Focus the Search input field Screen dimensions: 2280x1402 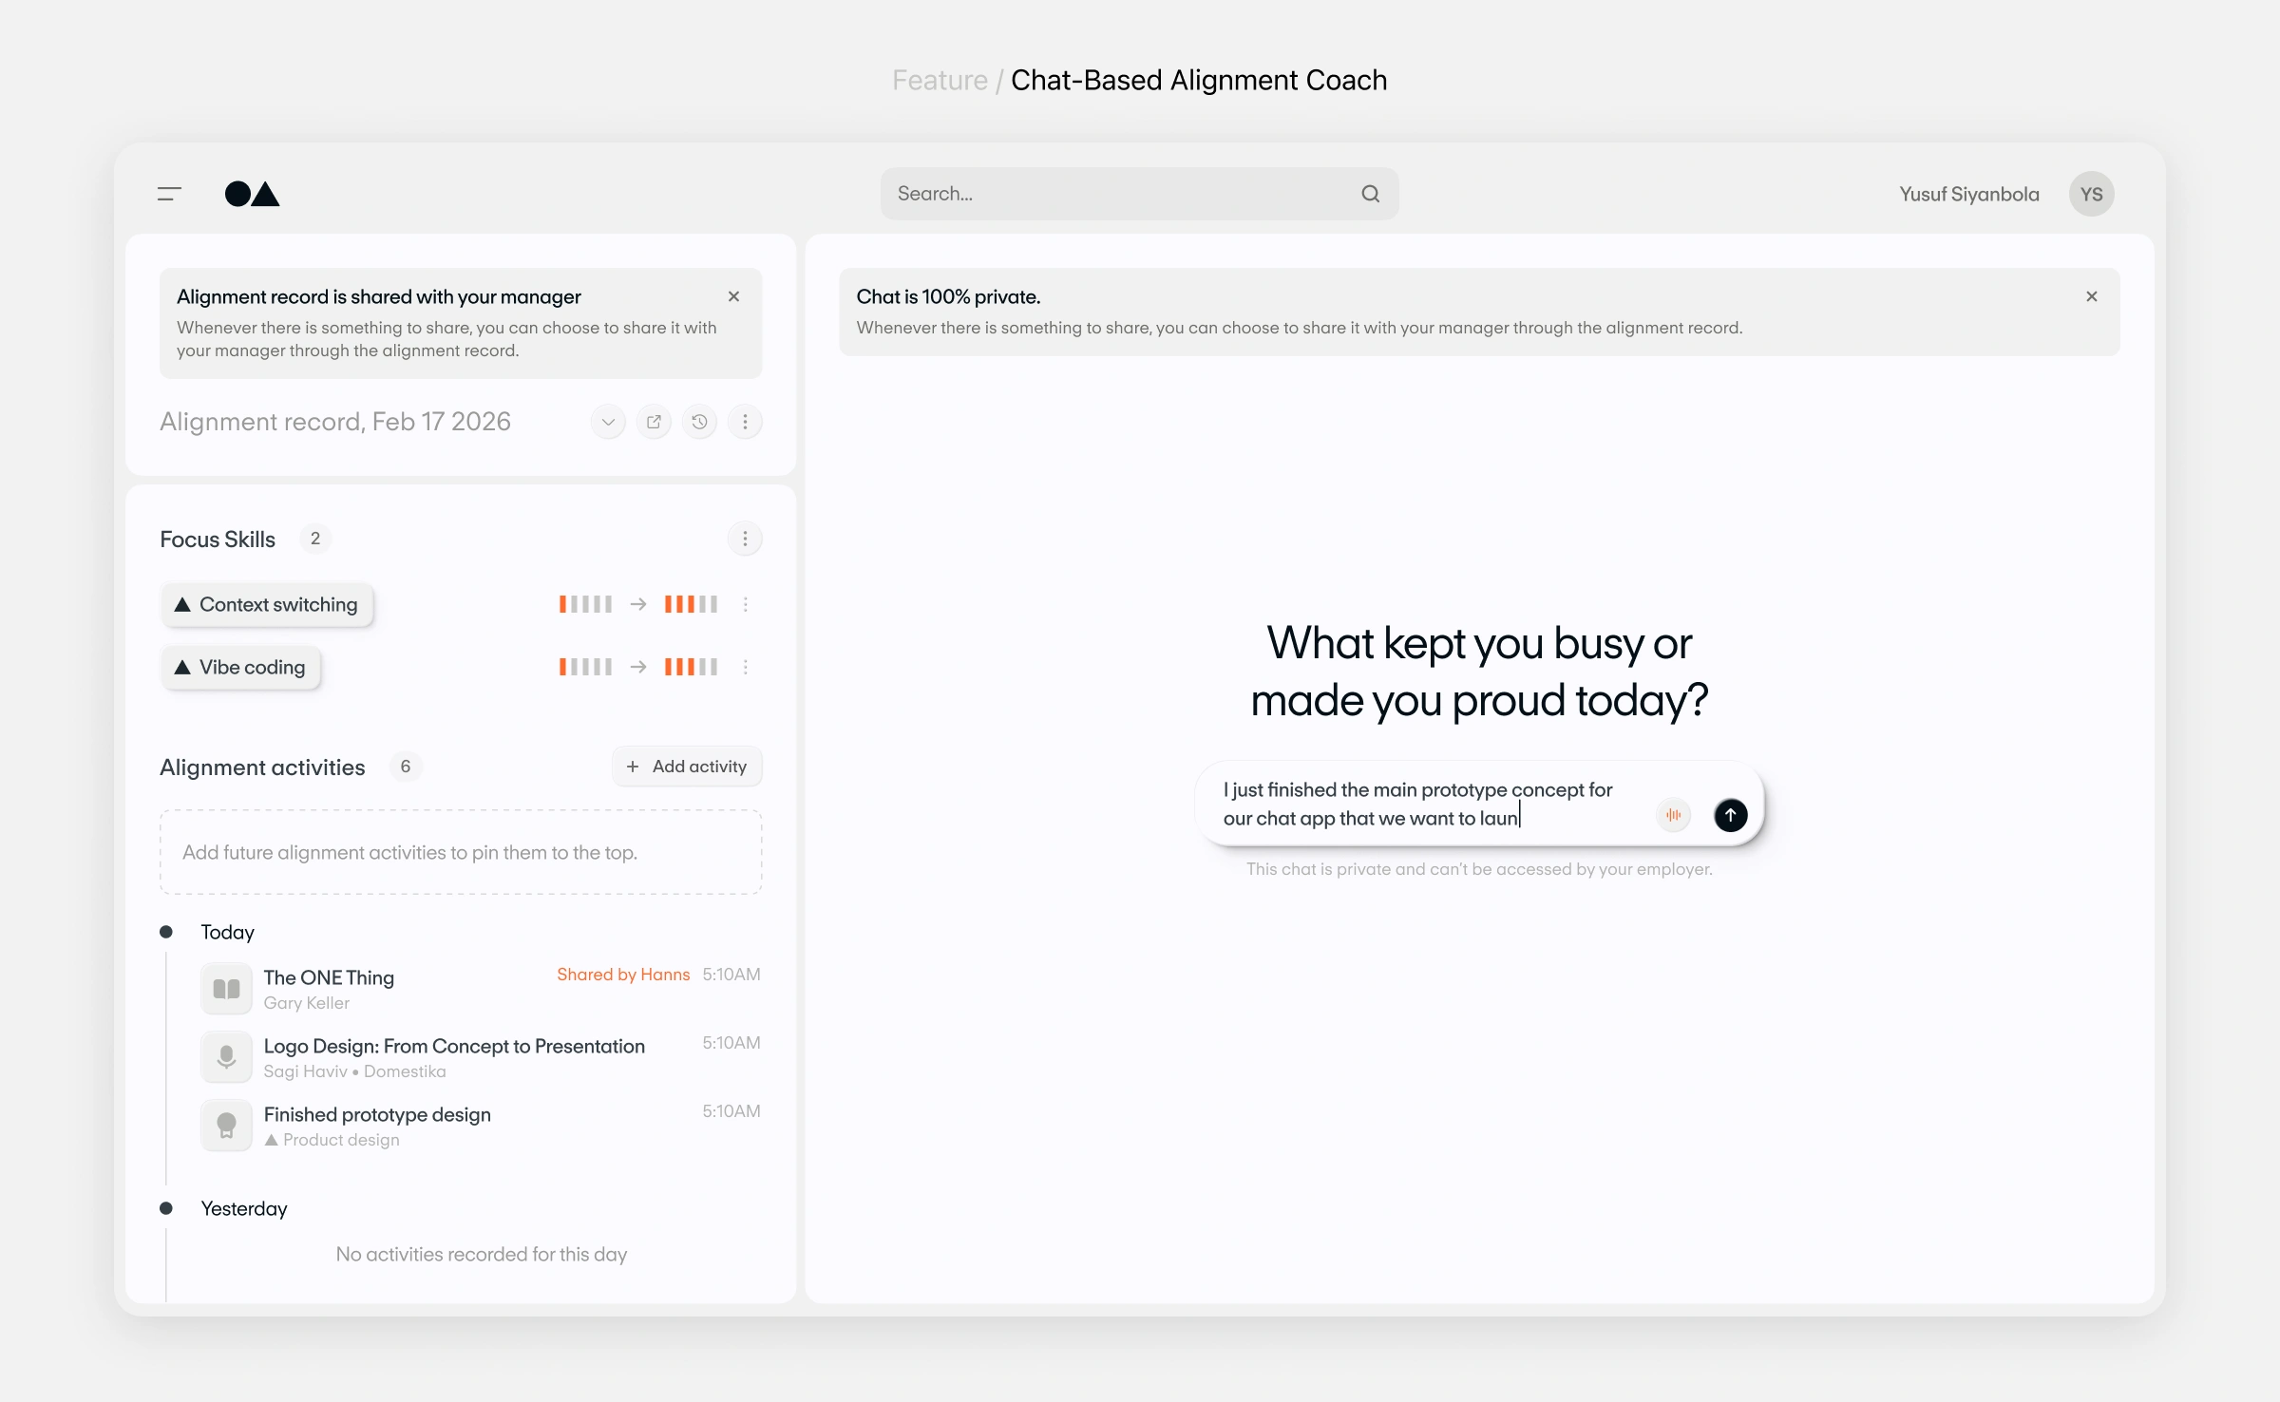coord(1139,194)
